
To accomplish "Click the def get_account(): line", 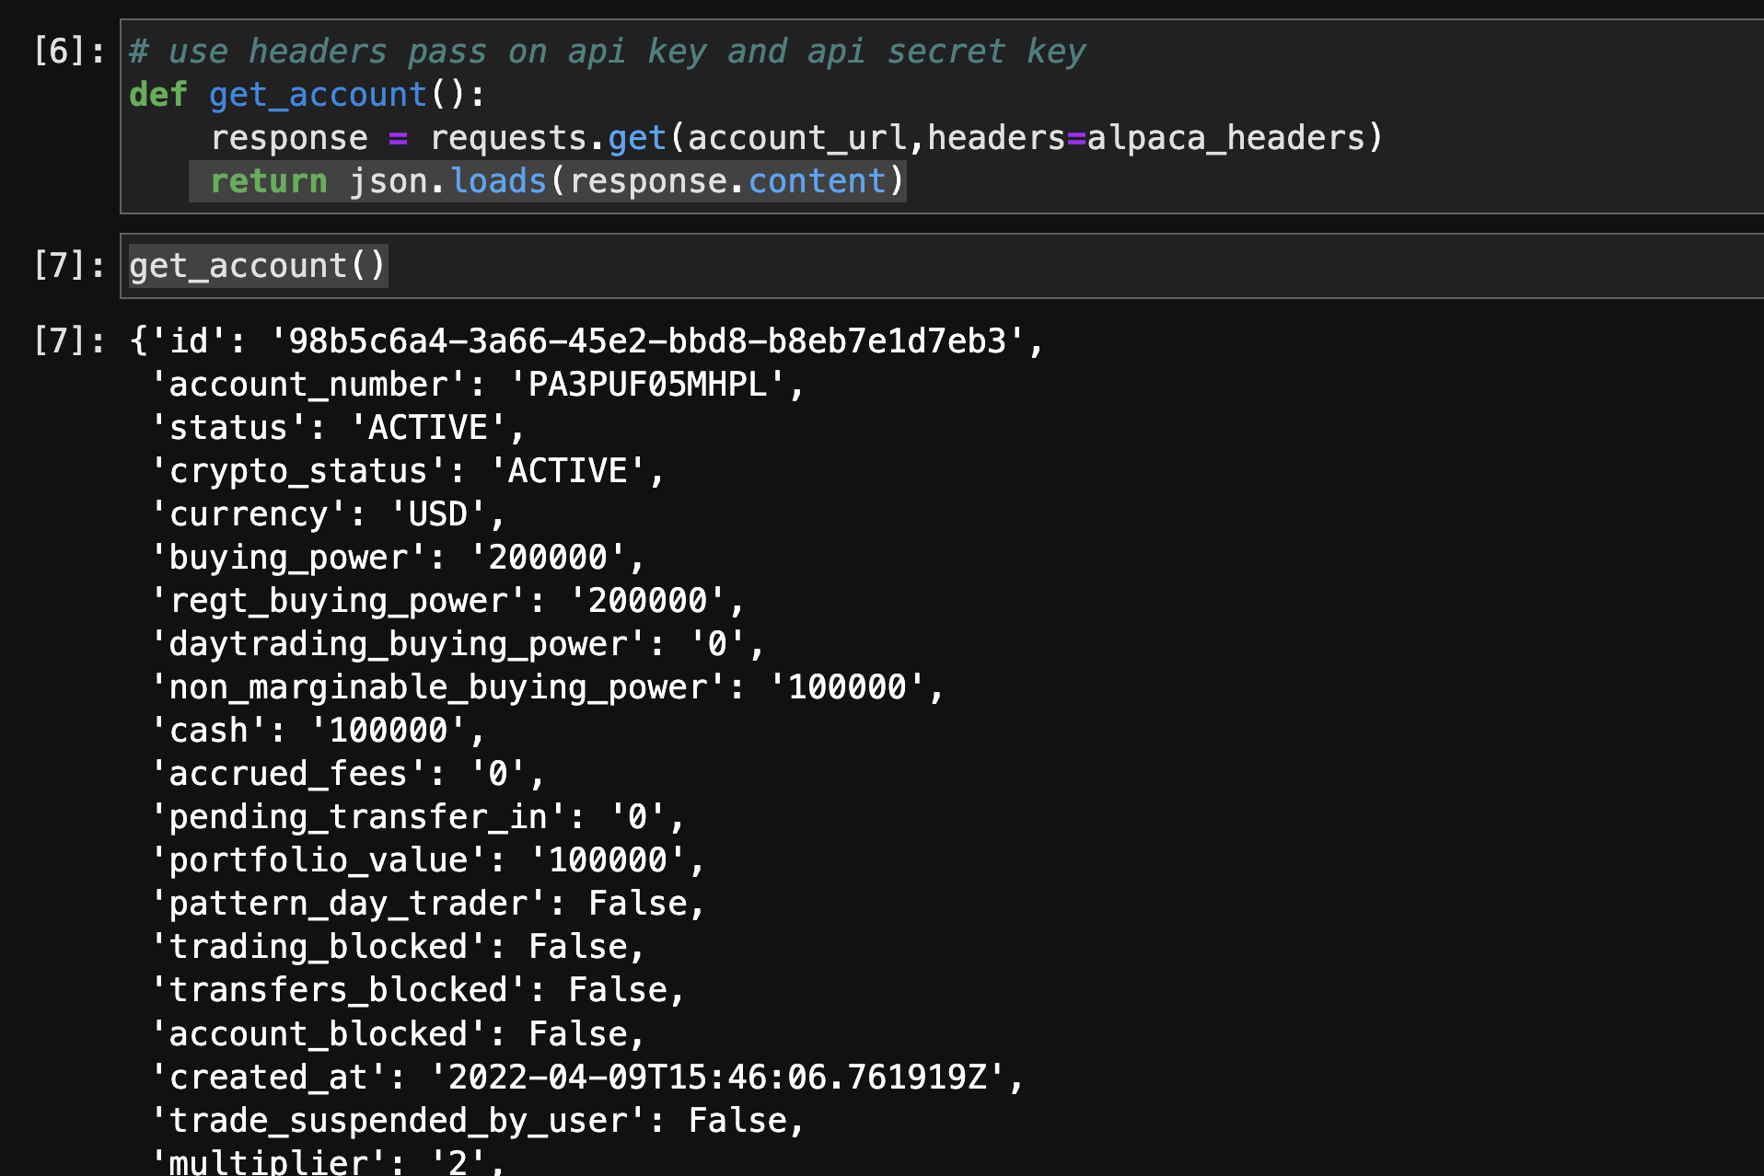I will (x=307, y=95).
